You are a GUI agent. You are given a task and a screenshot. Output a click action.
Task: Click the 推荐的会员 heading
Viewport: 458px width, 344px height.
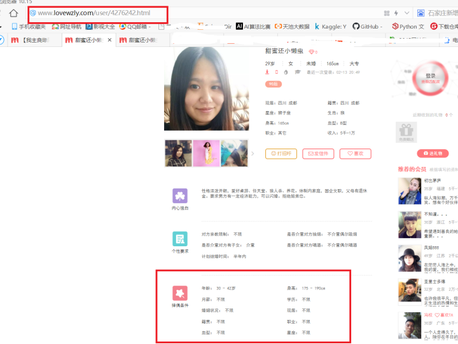tap(412, 169)
